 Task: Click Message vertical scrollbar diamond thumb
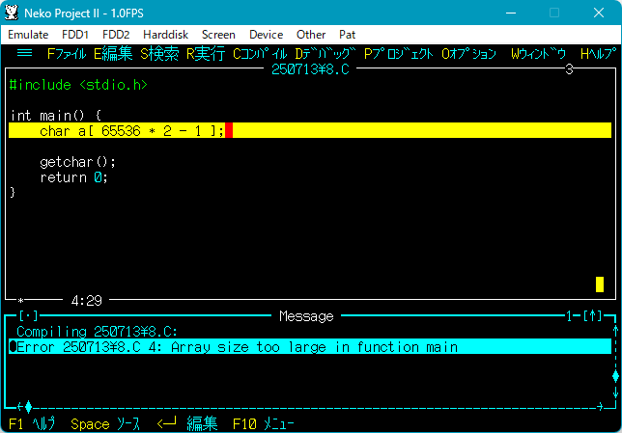coord(615,376)
